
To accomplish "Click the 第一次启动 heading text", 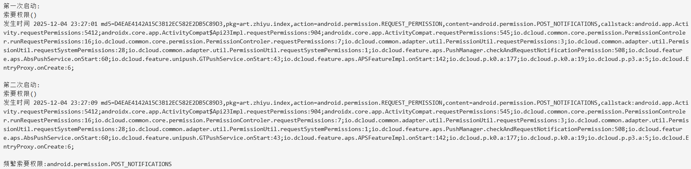I will tap(21, 6).
